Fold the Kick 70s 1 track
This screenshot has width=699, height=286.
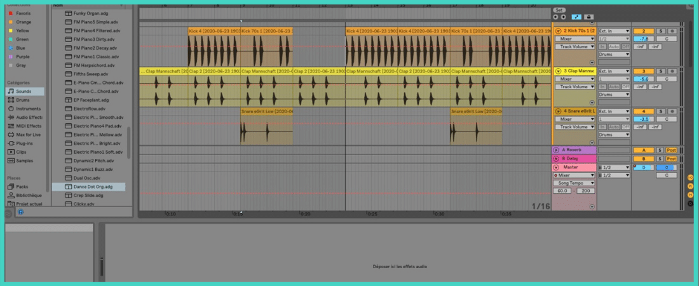point(558,31)
